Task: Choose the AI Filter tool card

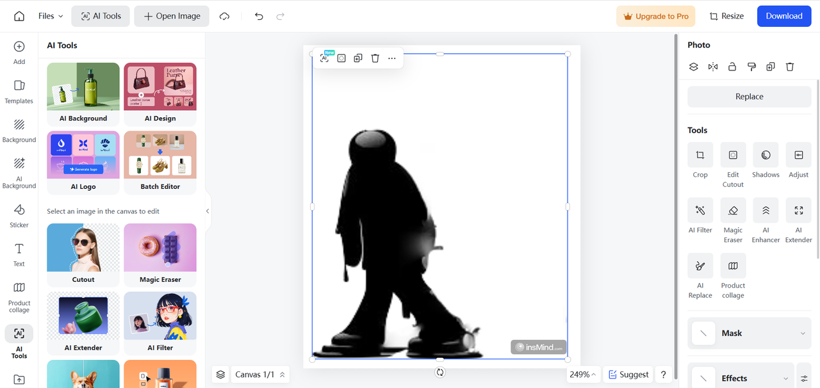Action: tap(160, 323)
